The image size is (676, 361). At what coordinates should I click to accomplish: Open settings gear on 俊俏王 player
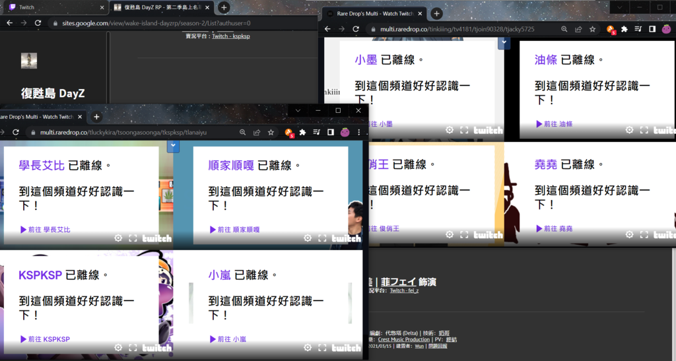[449, 235]
